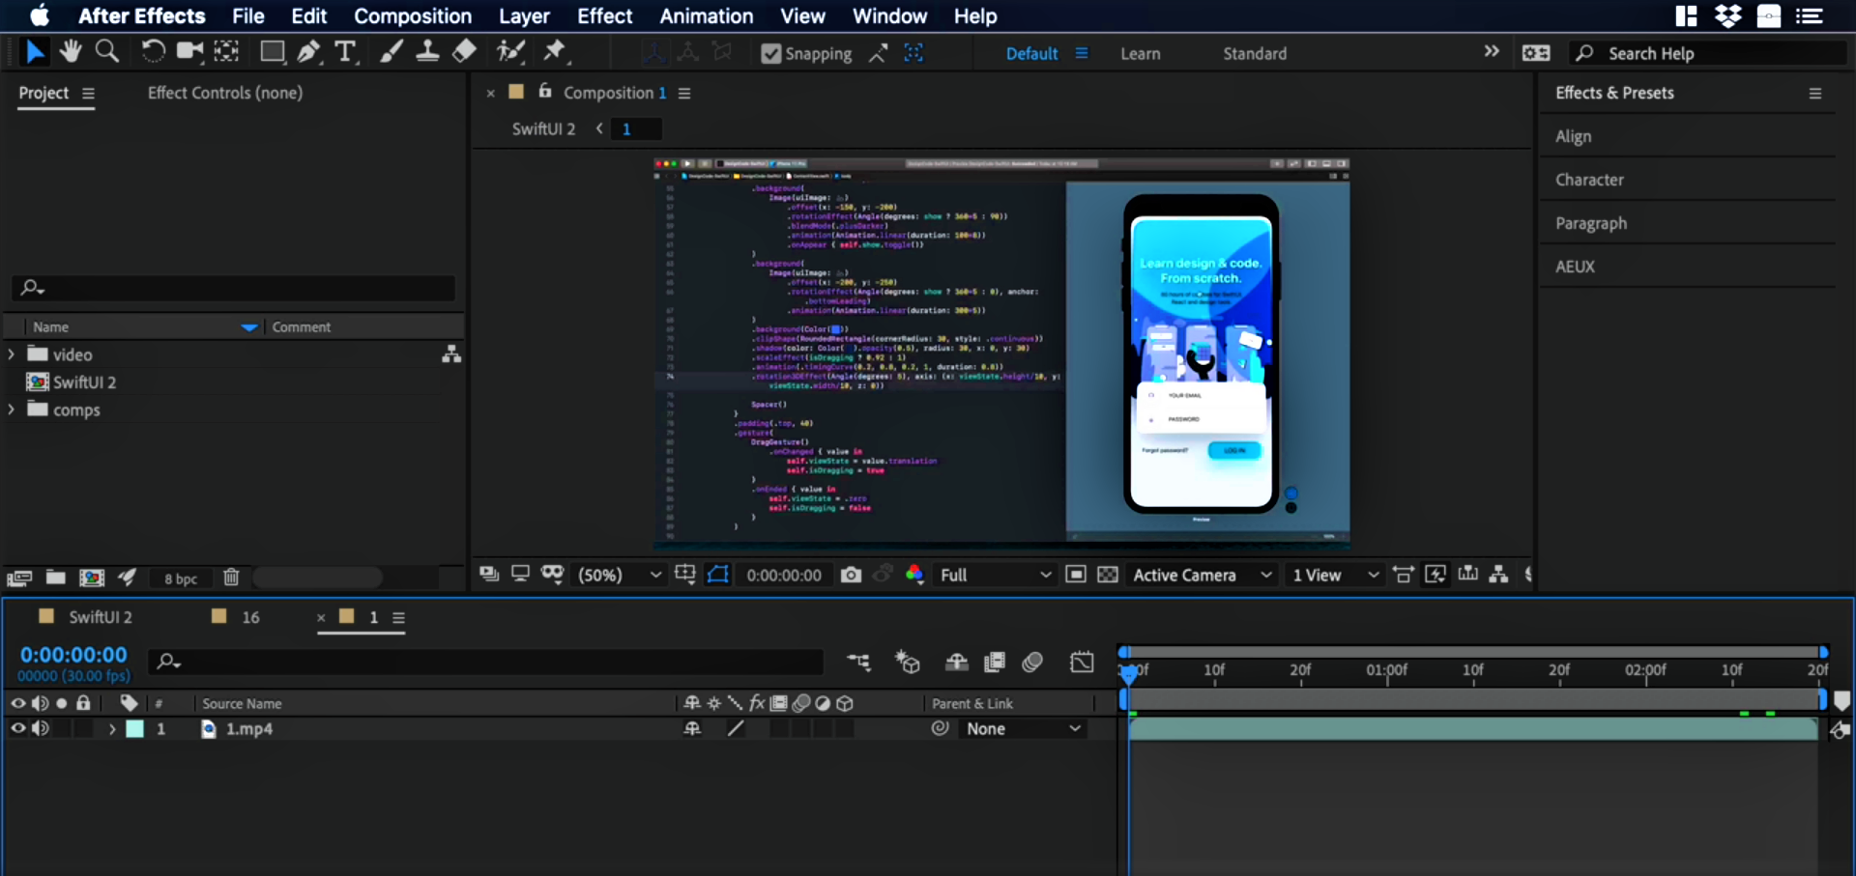1856x876 pixels.
Task: Select the Pen tool
Action: pos(308,52)
